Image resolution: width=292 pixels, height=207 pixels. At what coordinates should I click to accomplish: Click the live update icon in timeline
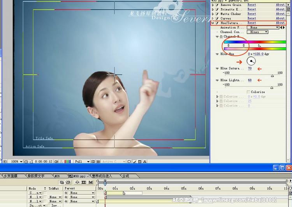click(62, 182)
